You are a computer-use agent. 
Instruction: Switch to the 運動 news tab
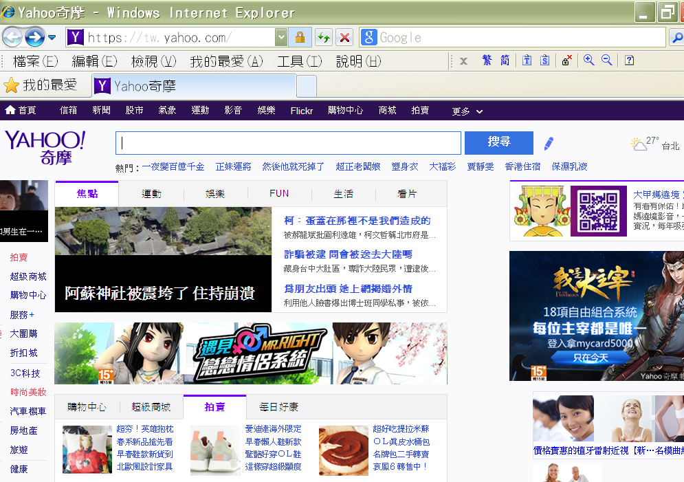[x=151, y=194]
